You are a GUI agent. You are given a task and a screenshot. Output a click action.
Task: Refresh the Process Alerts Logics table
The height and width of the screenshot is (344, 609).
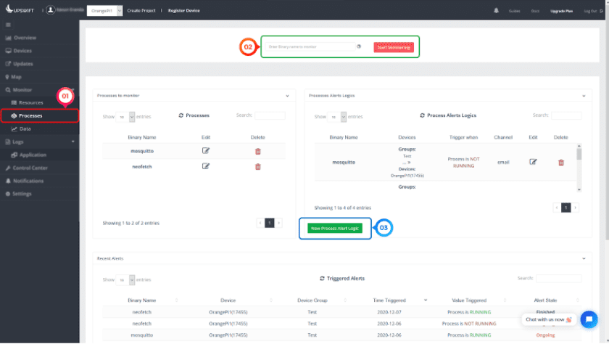click(x=422, y=115)
